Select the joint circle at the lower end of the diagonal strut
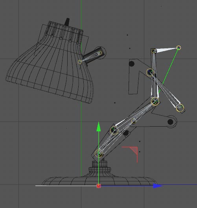The image size is (197, 208). (x=180, y=108)
